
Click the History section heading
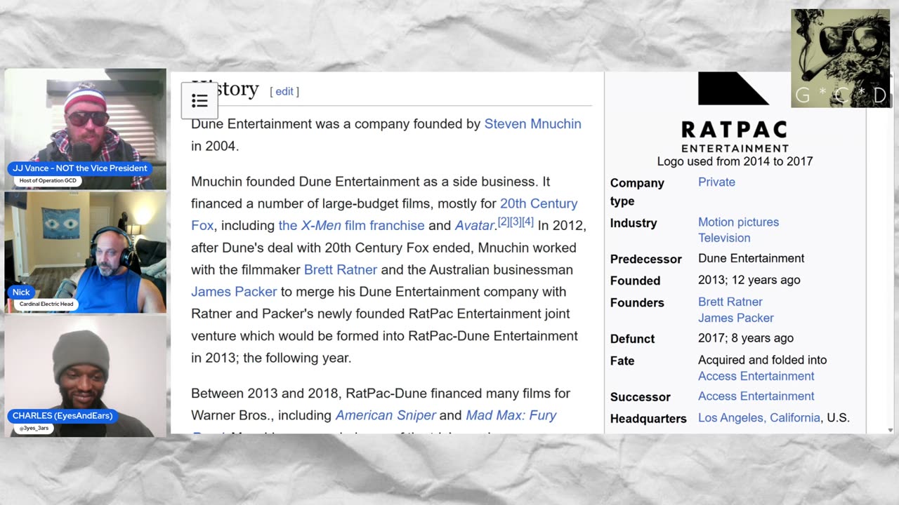pos(225,89)
